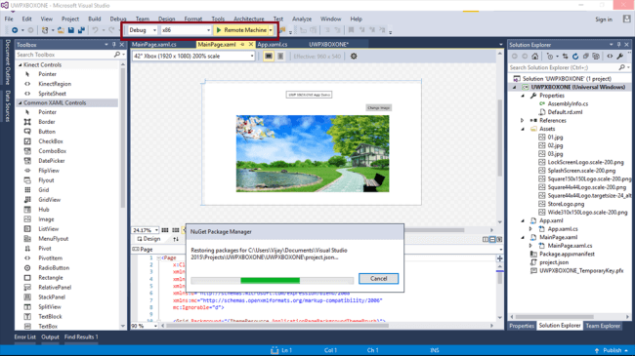Click Sign in at the top right
The width and height of the screenshot is (635, 356).
point(604,20)
